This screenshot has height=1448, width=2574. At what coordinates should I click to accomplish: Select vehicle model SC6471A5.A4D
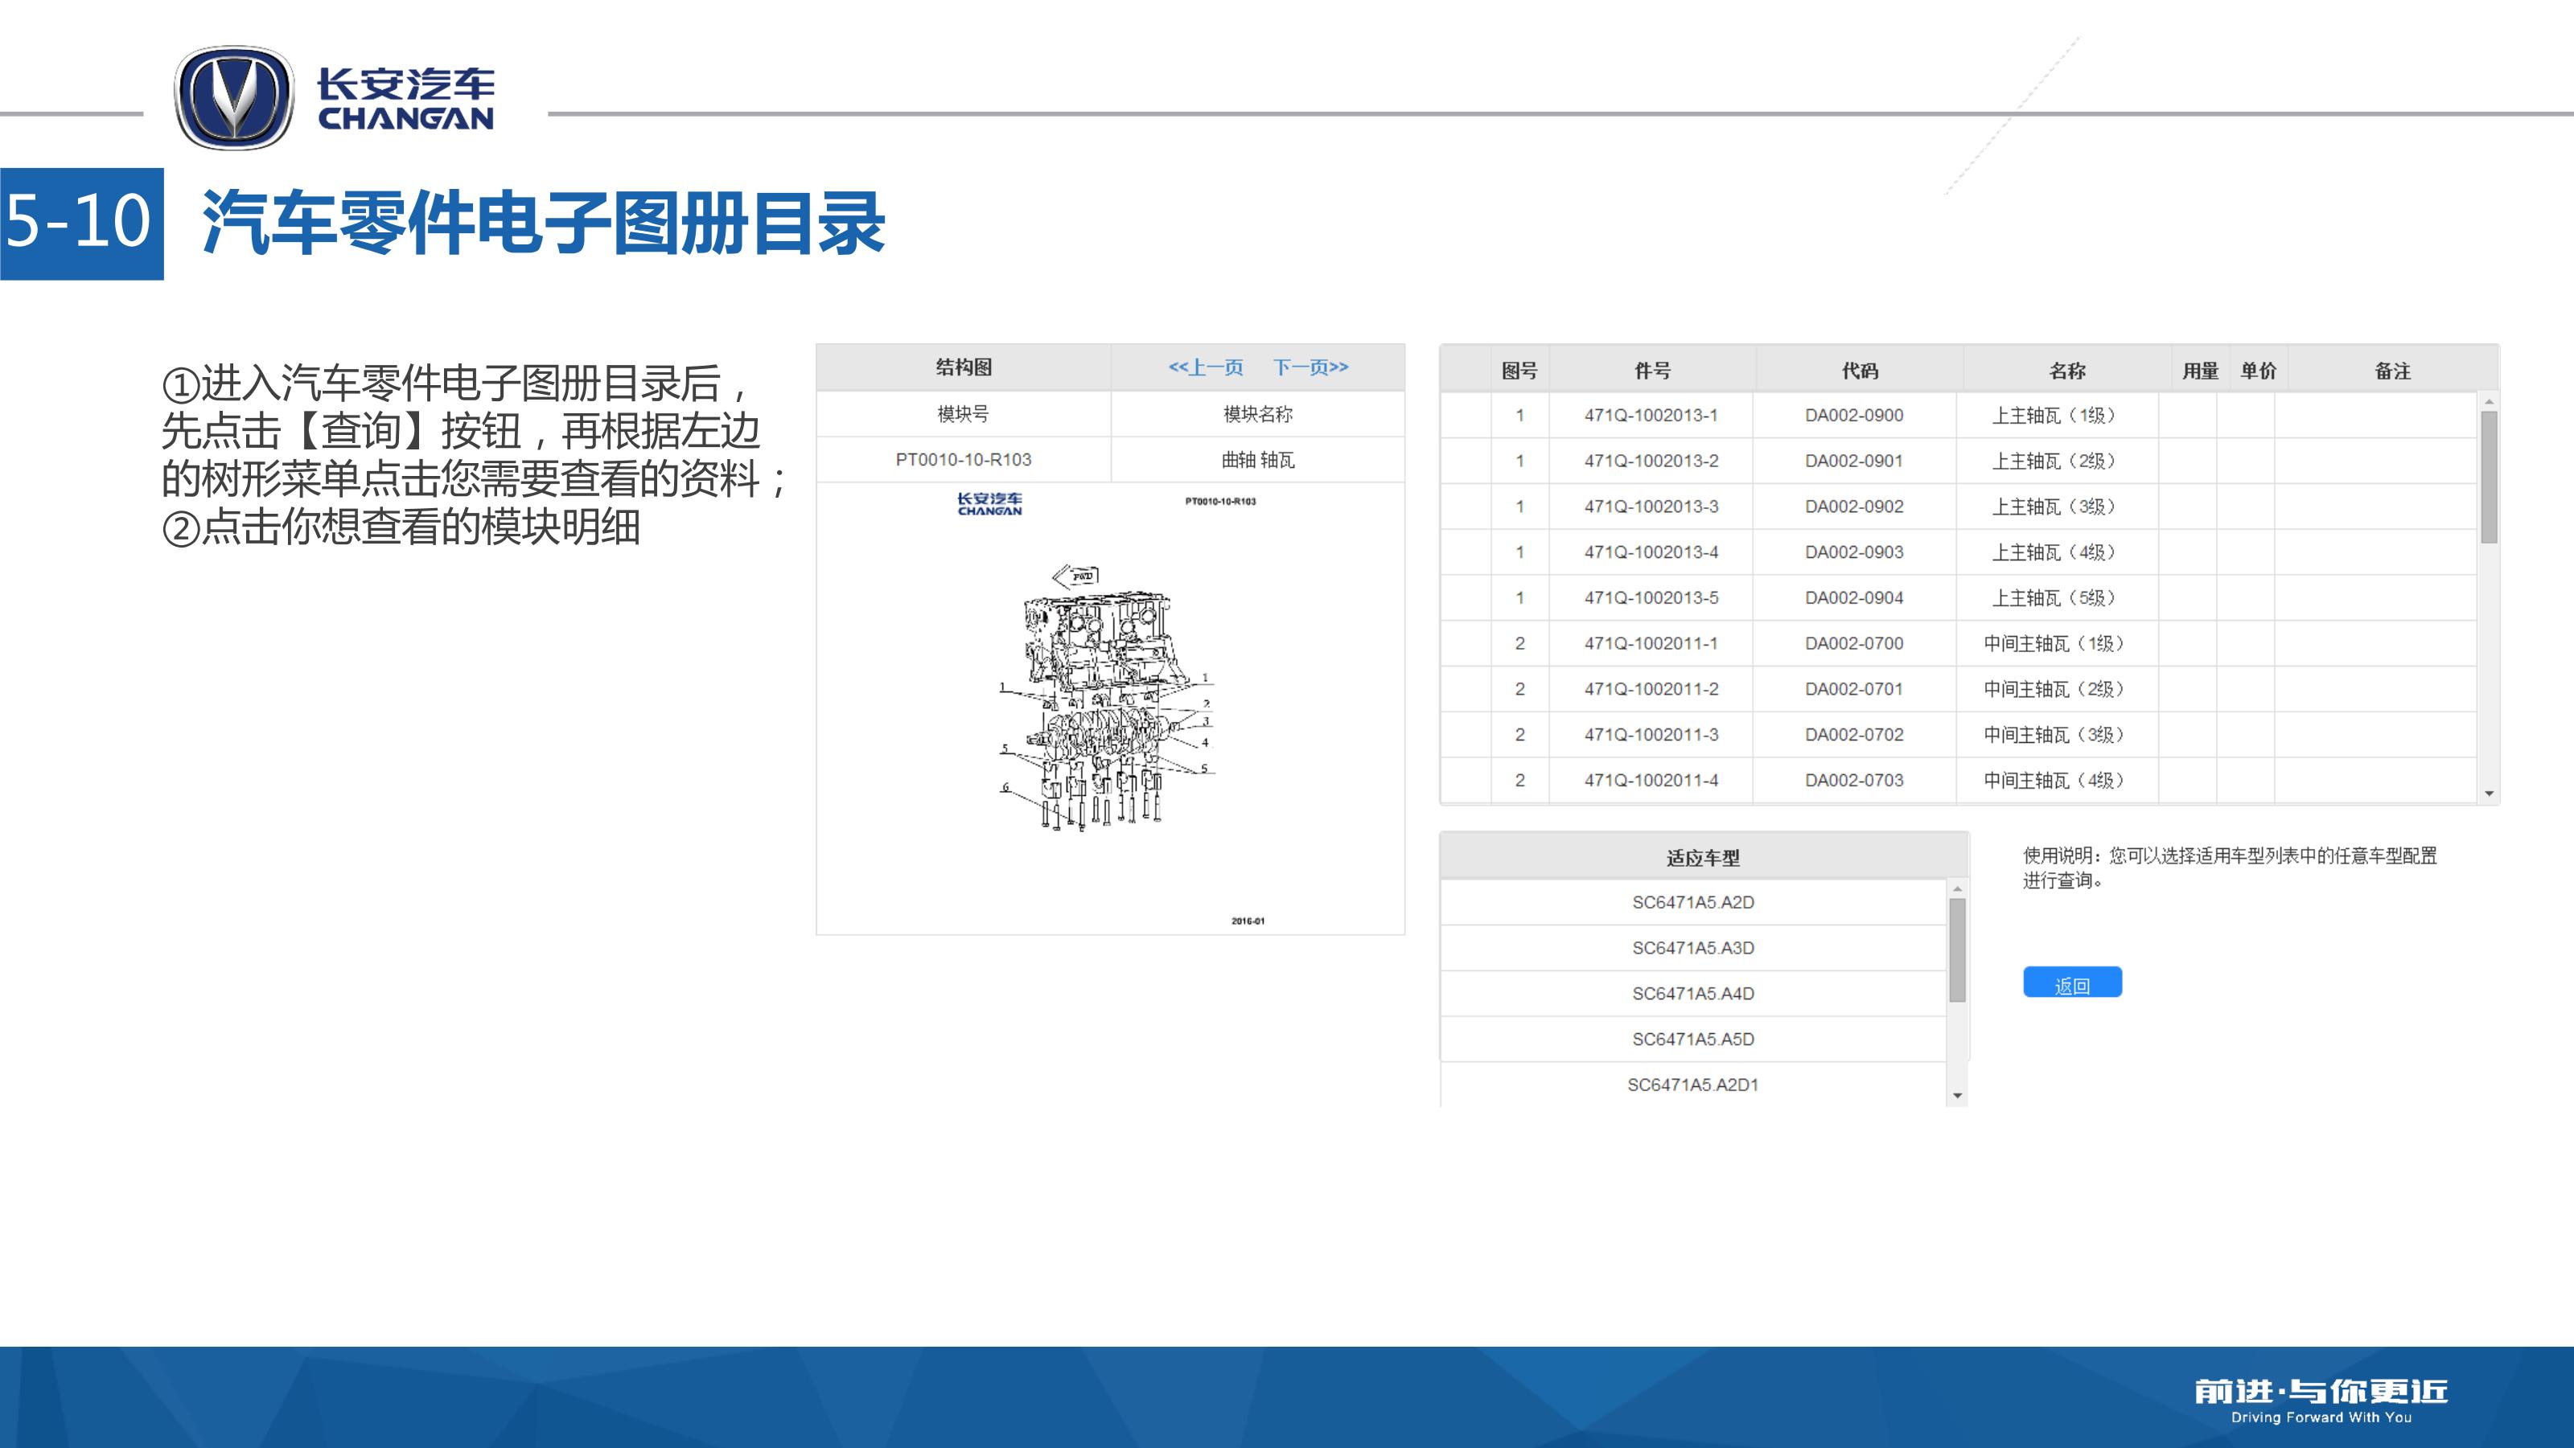point(1692,994)
